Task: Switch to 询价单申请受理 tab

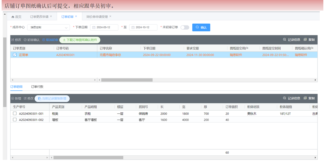Action: (x=97, y=17)
